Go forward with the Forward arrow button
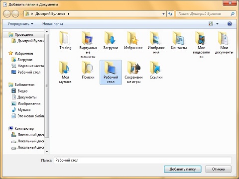 [15, 14]
